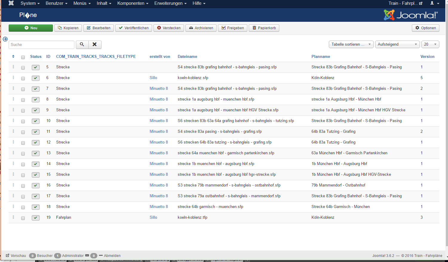
Task: Toggle published status icon for ID 12
Action: (36, 143)
